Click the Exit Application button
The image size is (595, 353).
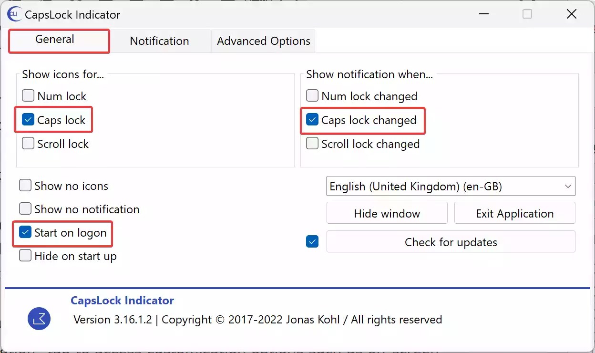514,213
